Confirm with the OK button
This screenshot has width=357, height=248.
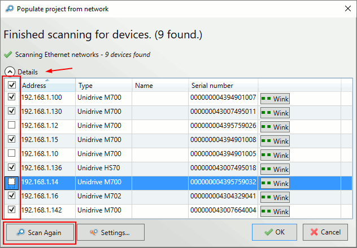coord(275,232)
